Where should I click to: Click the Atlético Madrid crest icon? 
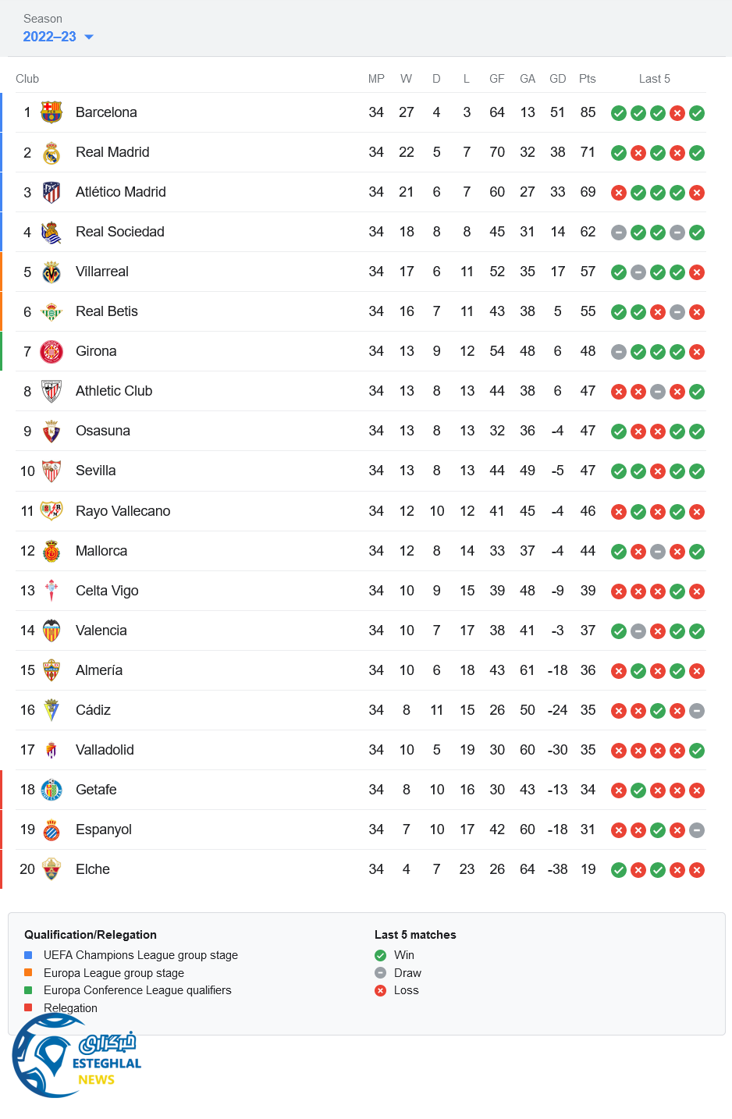click(52, 192)
